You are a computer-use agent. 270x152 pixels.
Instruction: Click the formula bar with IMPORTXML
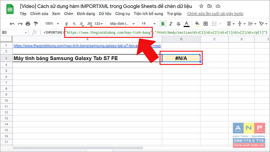click(155, 32)
